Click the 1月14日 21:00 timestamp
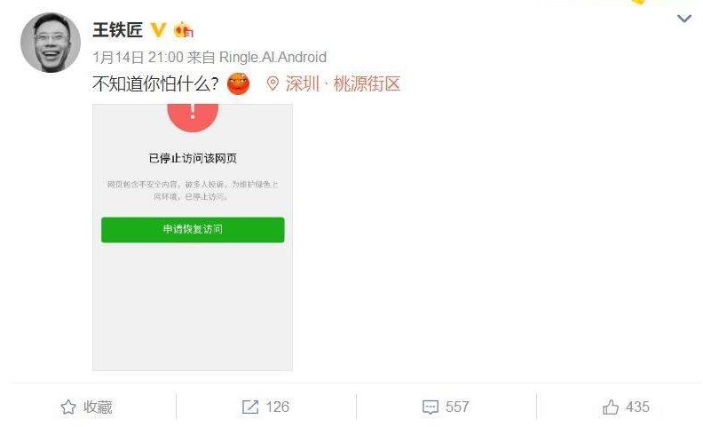Screen dimensions: 703x427 click(138, 58)
